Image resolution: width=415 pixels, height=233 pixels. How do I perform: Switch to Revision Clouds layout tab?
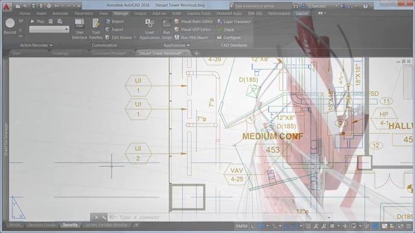(41, 225)
